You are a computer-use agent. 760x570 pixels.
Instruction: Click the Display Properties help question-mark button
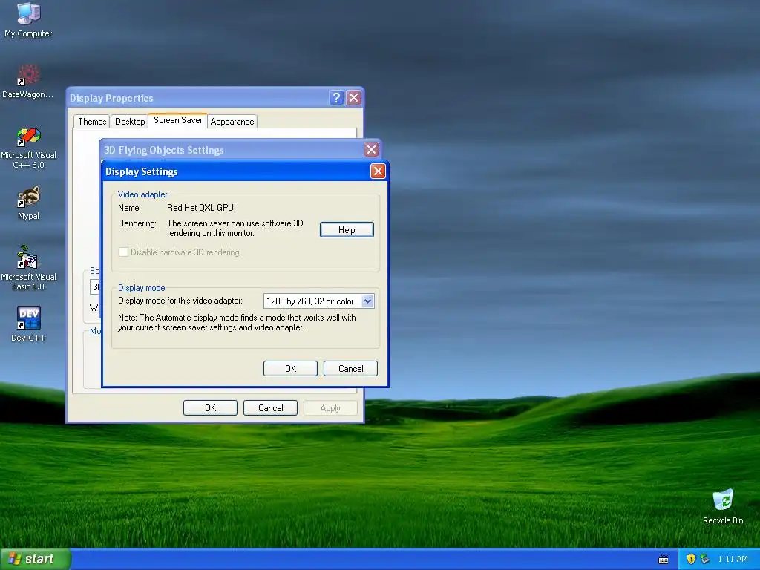336,98
